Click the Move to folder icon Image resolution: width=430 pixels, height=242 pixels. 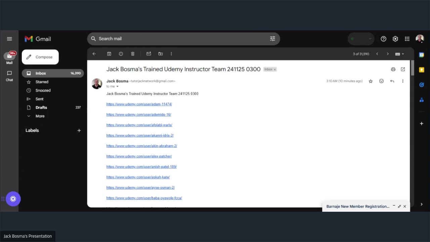coord(161,54)
